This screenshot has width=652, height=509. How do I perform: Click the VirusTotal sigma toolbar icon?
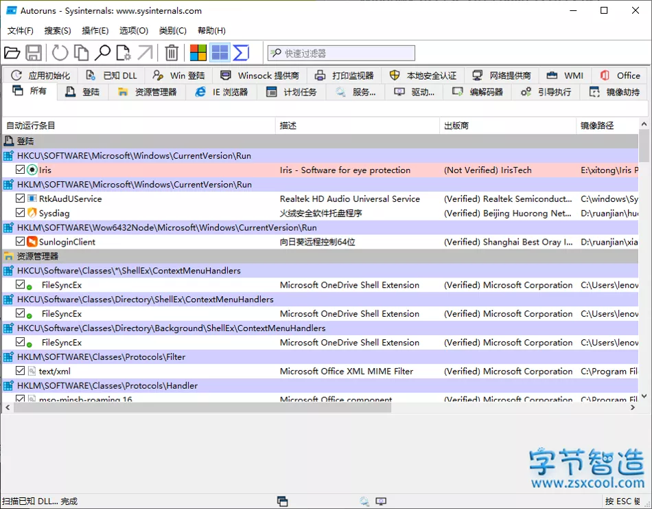coord(241,53)
